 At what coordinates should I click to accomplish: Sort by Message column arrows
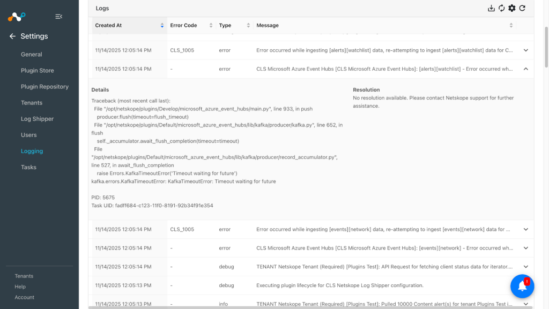coord(511,26)
